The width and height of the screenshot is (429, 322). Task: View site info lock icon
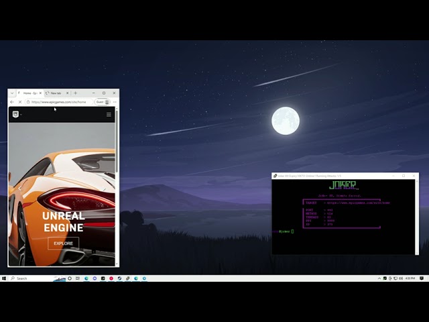click(28, 102)
